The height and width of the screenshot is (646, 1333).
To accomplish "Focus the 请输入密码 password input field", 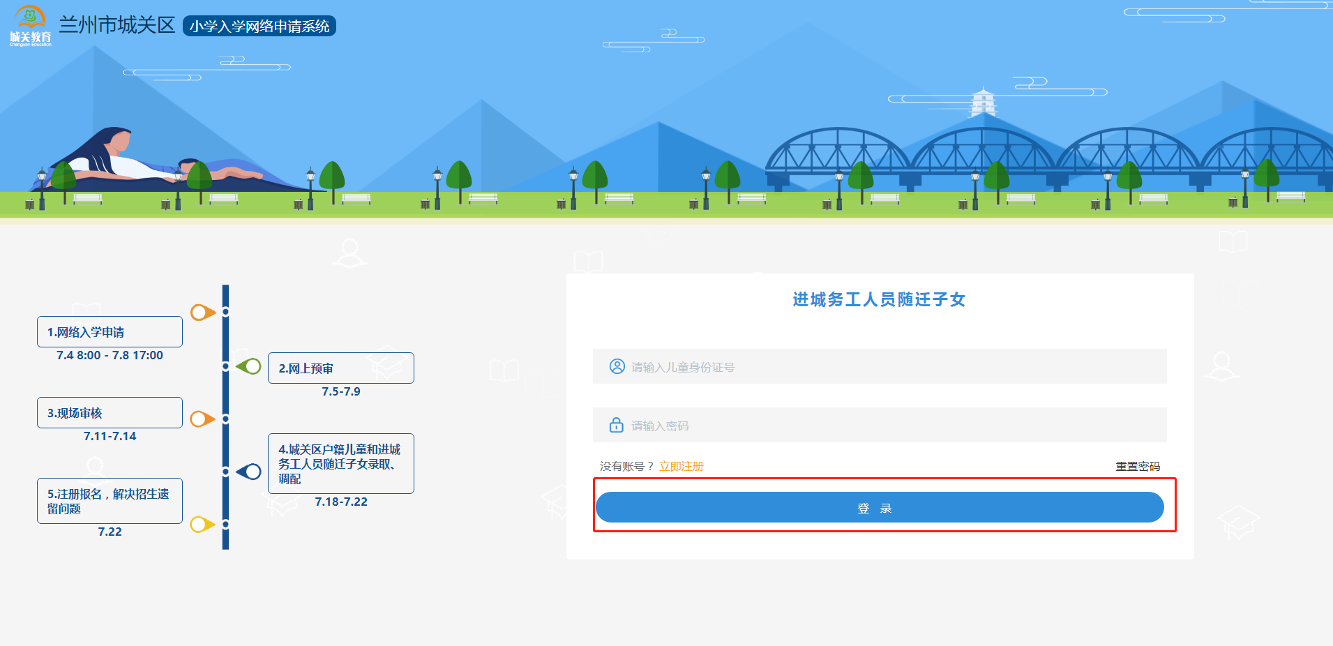I will click(x=880, y=425).
